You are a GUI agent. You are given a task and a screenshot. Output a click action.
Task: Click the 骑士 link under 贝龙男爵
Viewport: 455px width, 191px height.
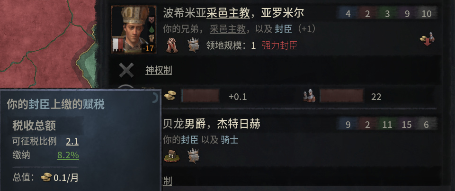tap(230, 140)
